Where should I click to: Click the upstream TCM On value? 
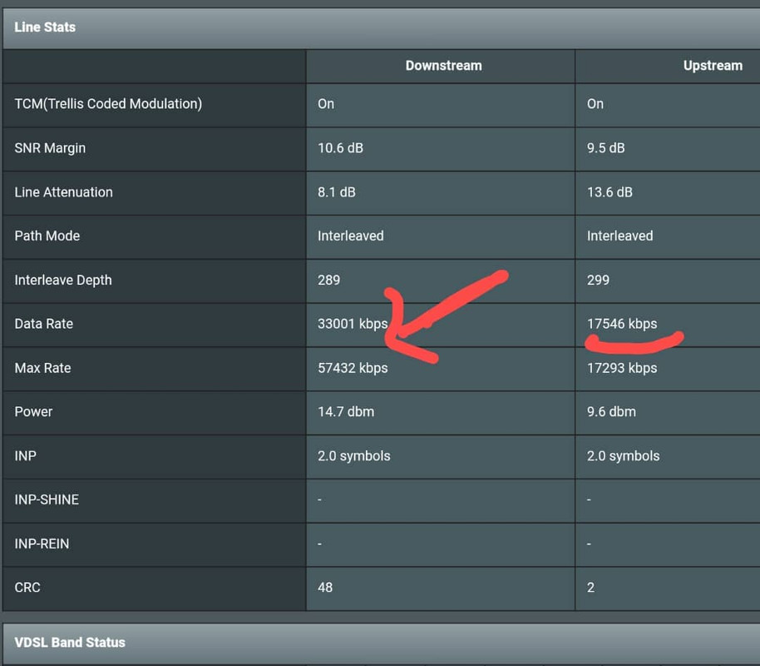[x=595, y=104]
